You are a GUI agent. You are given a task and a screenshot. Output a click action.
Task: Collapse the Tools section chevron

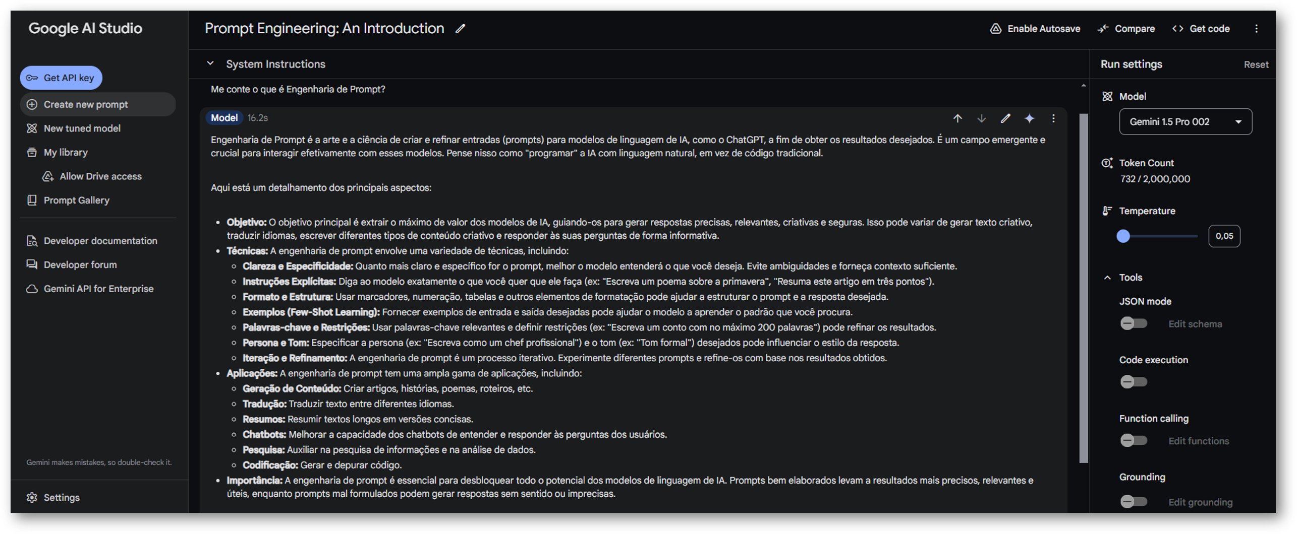[1107, 278]
